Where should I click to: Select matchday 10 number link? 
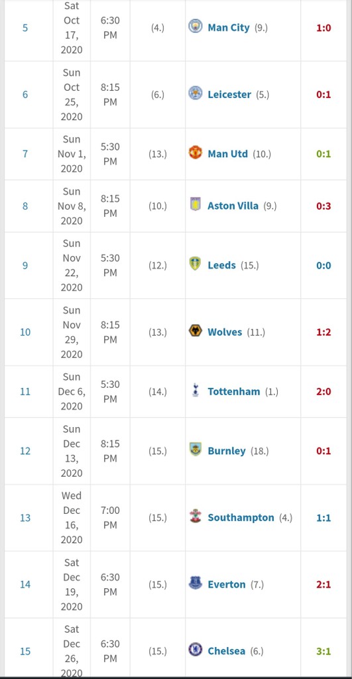point(25,332)
